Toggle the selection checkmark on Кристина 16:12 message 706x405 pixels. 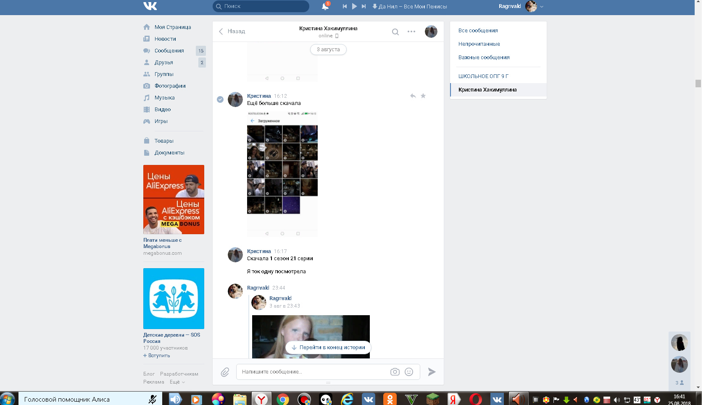tap(220, 99)
